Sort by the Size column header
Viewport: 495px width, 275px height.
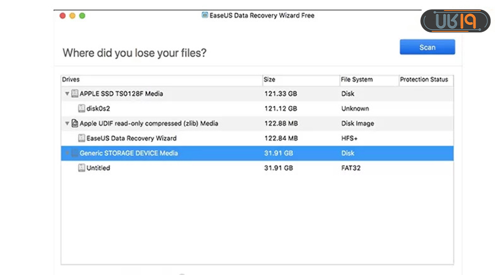click(300, 80)
